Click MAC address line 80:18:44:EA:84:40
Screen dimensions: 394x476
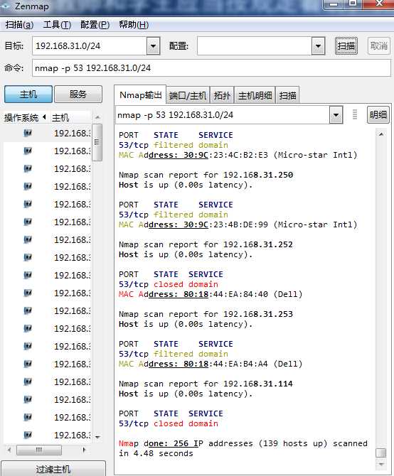pyautogui.click(x=211, y=294)
